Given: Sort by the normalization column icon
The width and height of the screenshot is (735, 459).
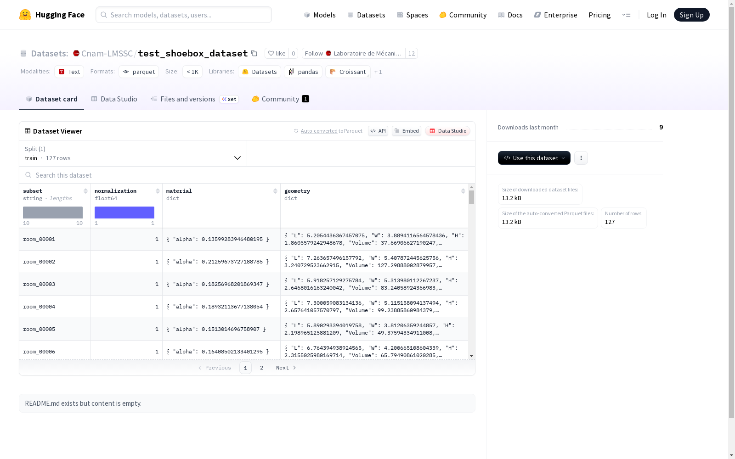Looking at the screenshot, I should point(158,191).
